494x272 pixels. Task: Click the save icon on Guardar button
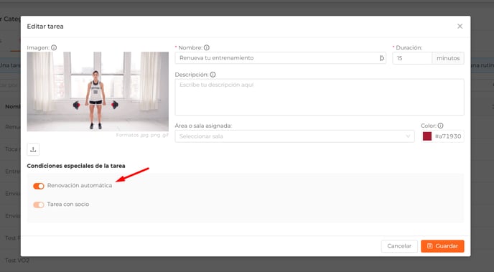pyautogui.click(x=429, y=246)
